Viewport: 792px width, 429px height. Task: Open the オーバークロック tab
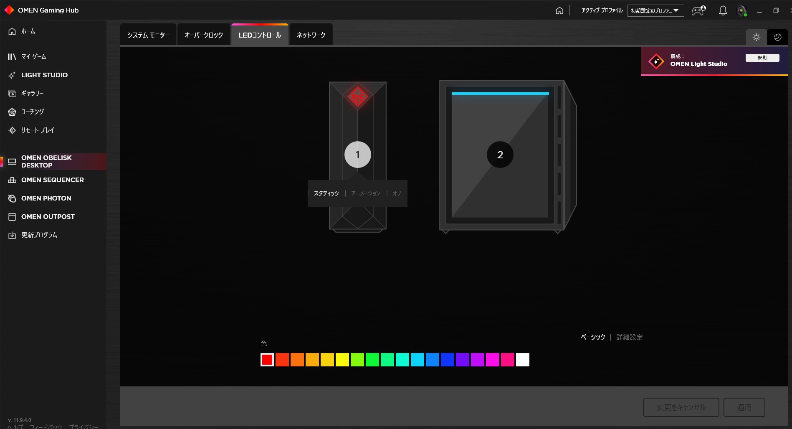(204, 35)
